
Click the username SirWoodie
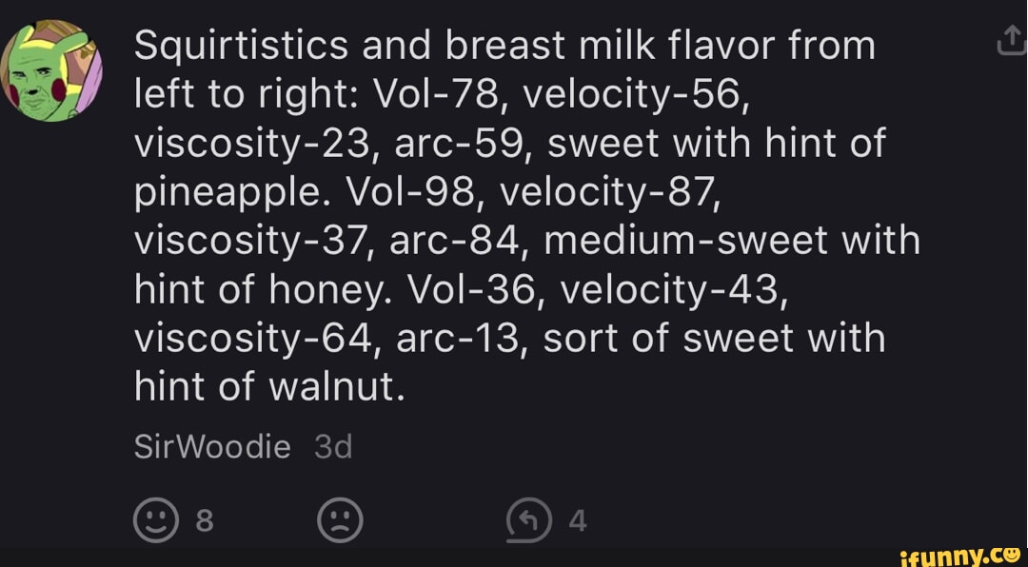[211, 445]
